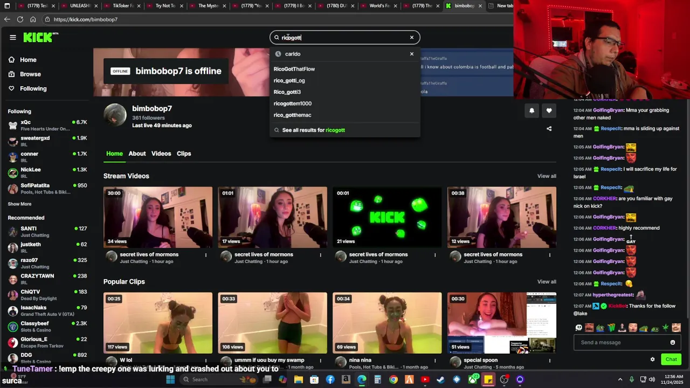Click bimbobop7's profile avatar
This screenshot has height=388, width=690.
coord(115,115)
